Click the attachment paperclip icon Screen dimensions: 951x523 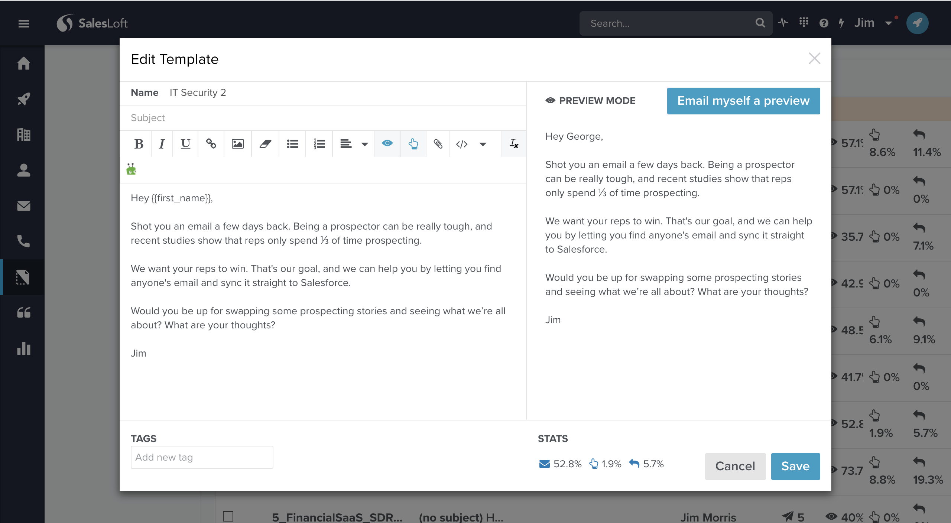[x=438, y=144]
